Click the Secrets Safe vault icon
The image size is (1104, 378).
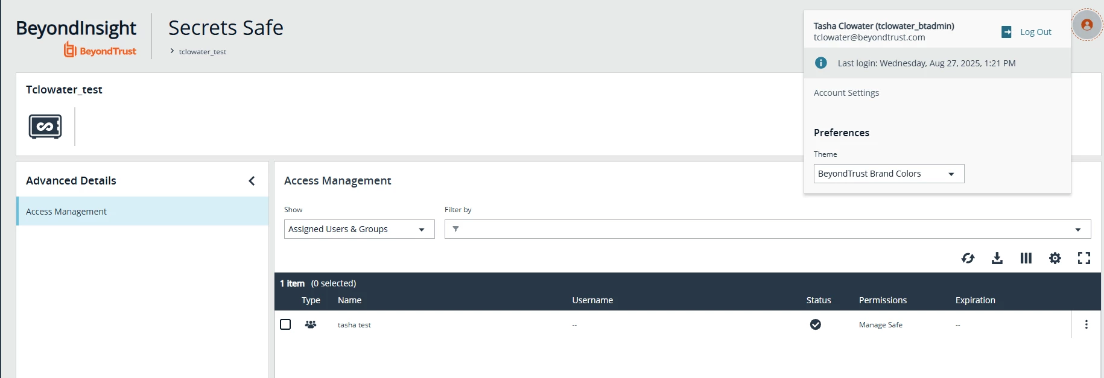45,127
